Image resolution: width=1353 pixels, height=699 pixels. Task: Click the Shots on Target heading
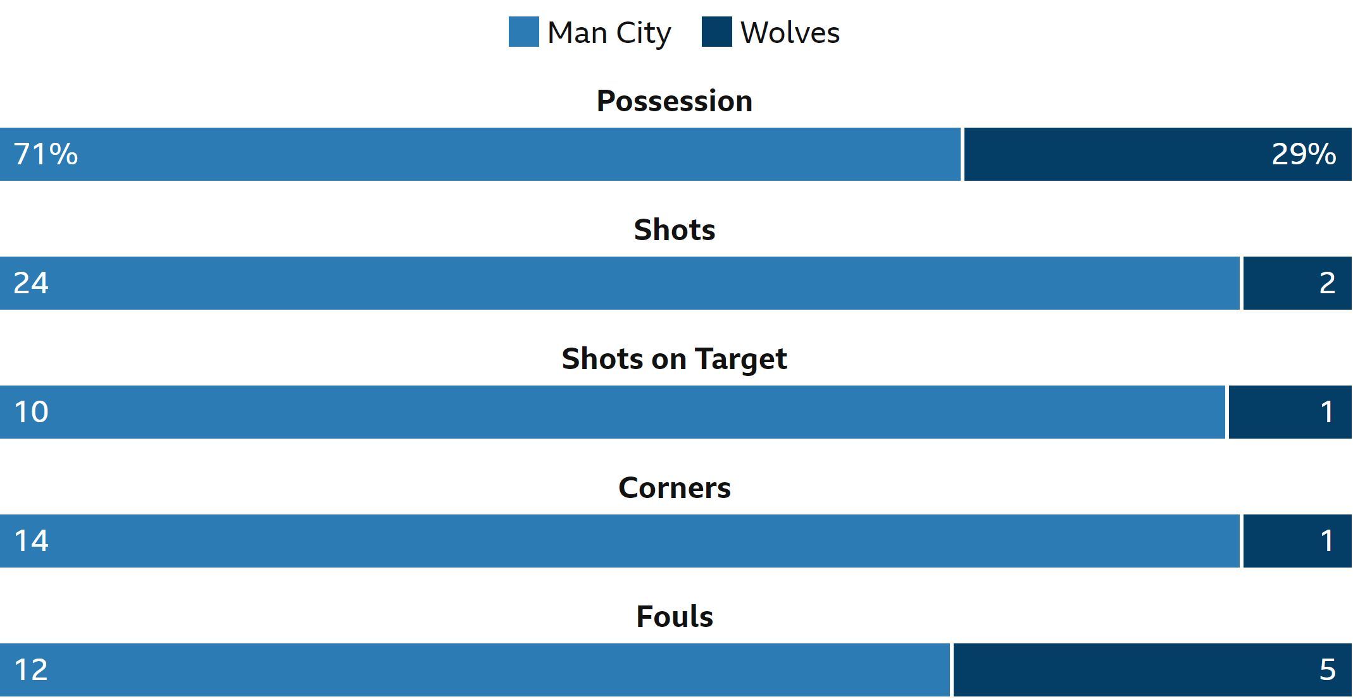pyautogui.click(x=675, y=359)
